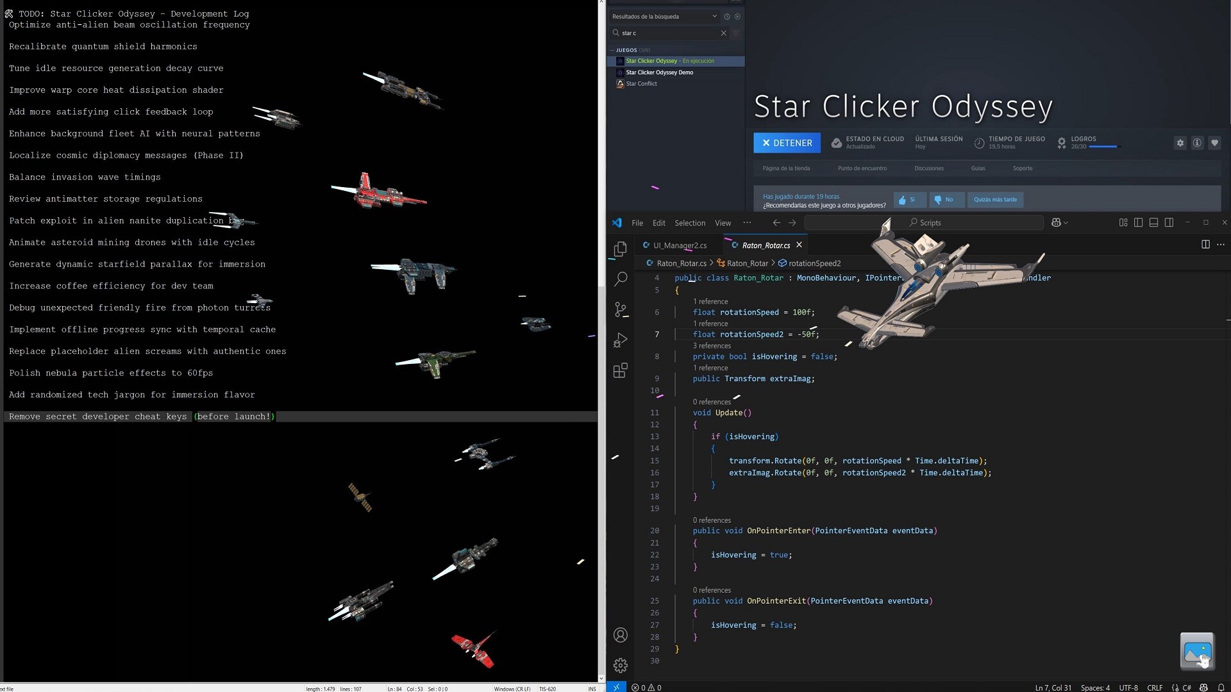This screenshot has width=1231, height=692.
Task: Open VS Code Source Control view
Action: (x=621, y=310)
